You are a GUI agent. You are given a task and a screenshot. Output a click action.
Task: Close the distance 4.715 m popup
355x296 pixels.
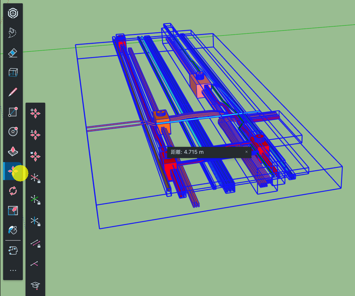tap(246, 152)
